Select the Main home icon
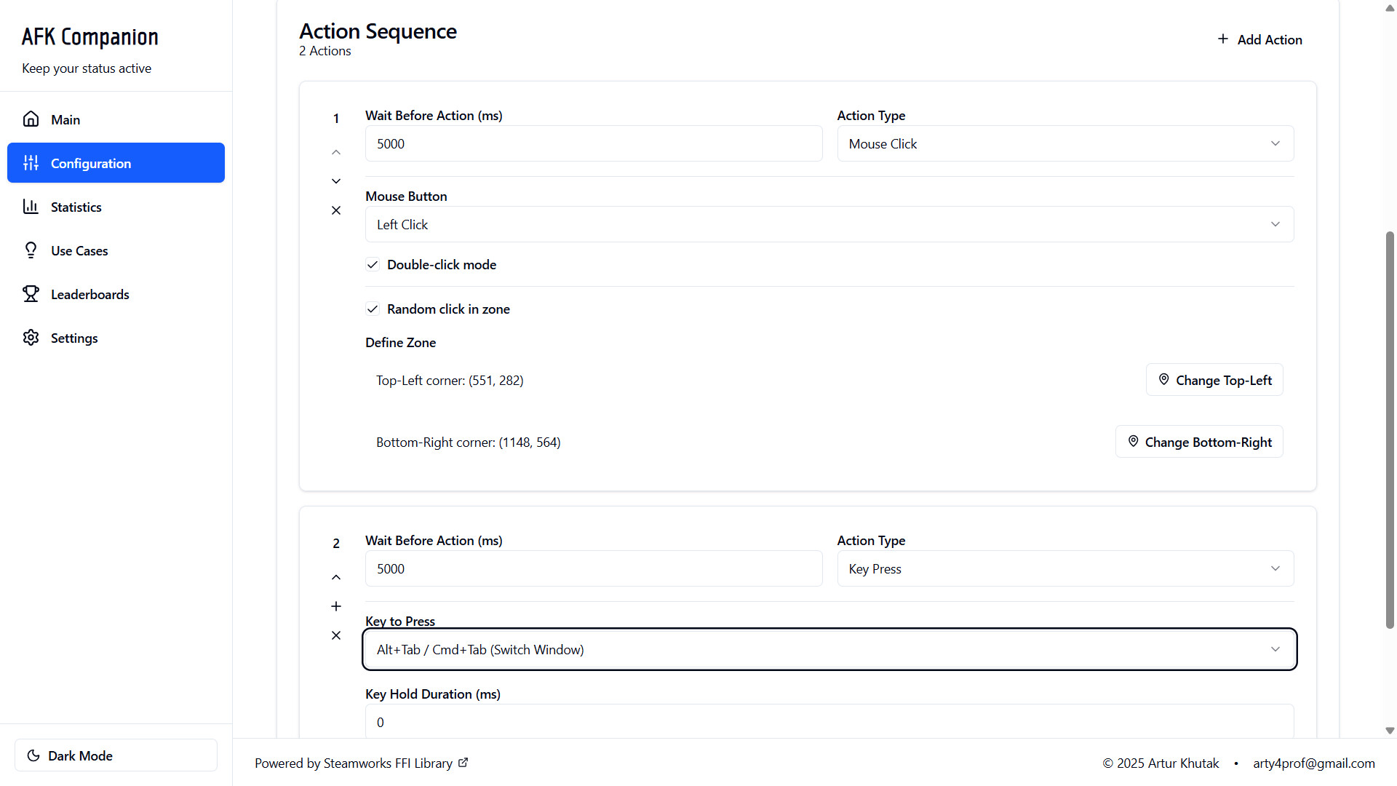The image size is (1397, 786). [x=31, y=119]
